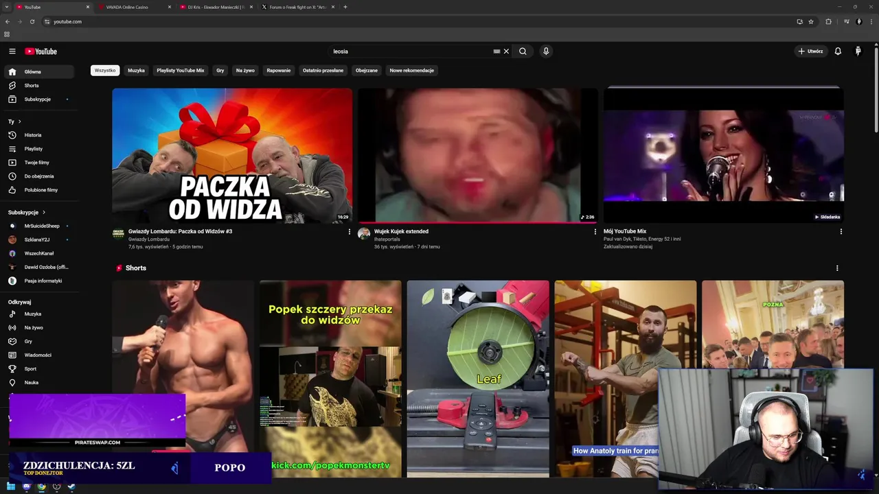Click the magnifier search button
This screenshot has height=494, width=879.
point(523,51)
